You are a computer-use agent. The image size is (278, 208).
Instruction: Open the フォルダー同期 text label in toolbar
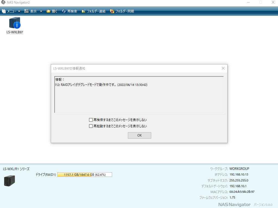125,11
